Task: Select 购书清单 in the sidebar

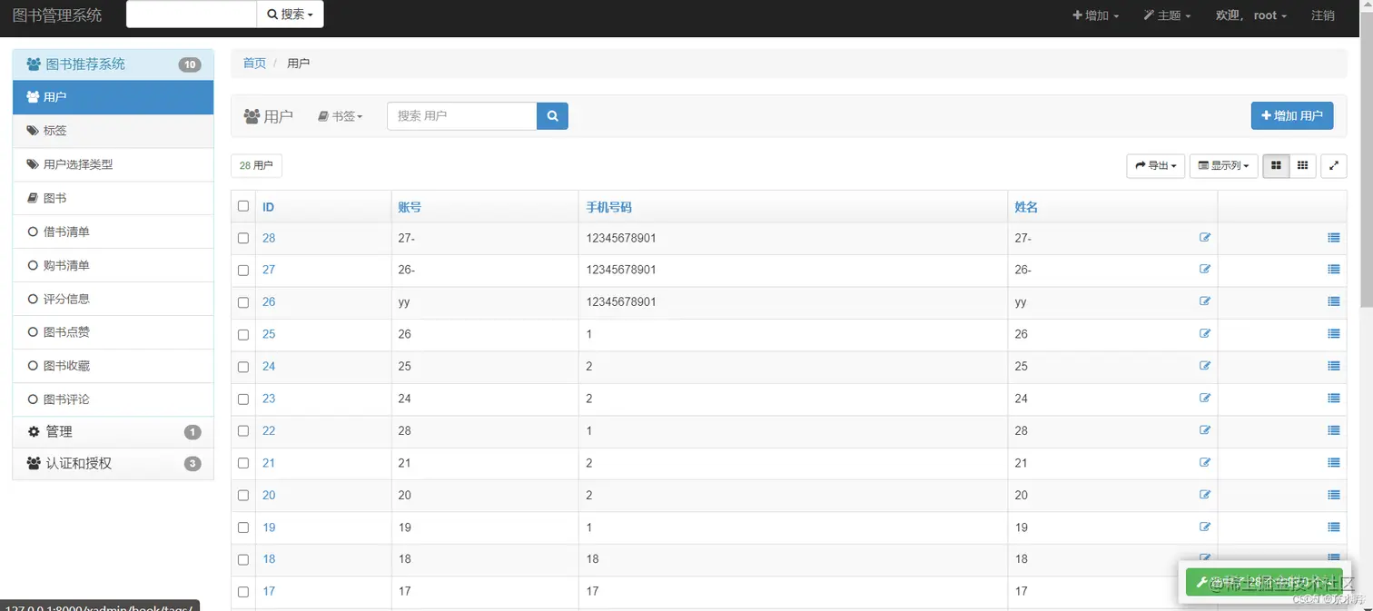Action: [114, 265]
